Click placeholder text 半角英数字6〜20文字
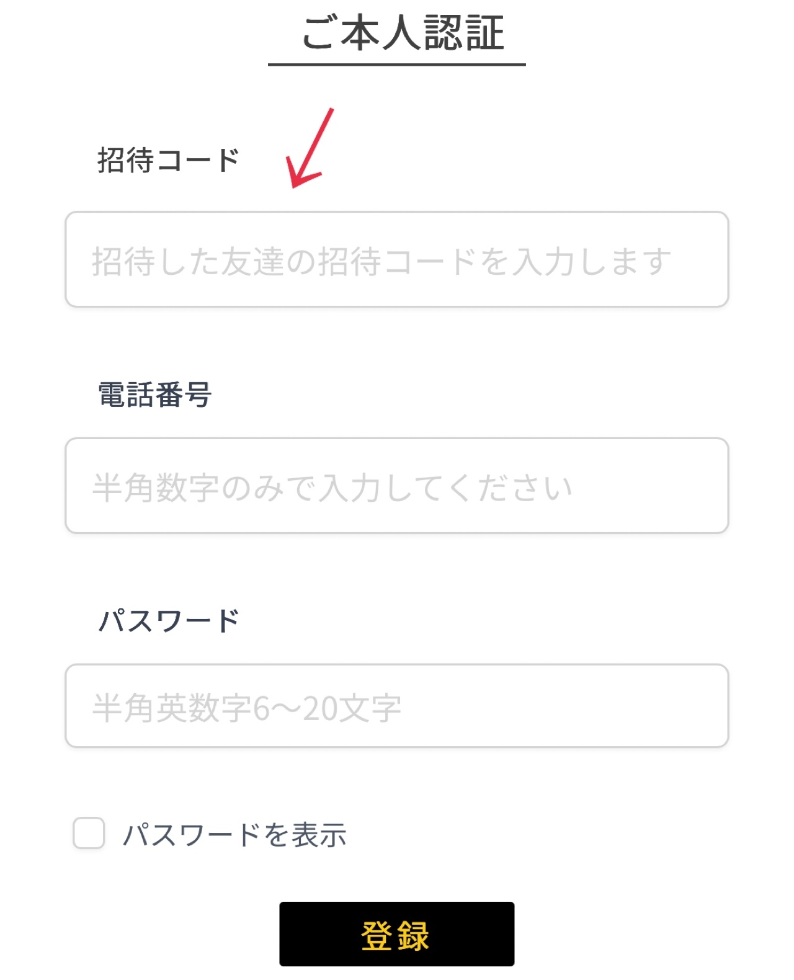794x980 pixels. tap(247, 708)
